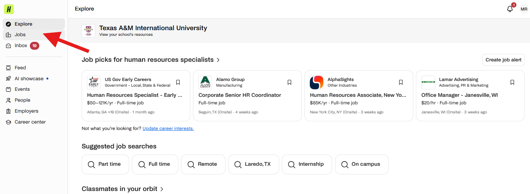
Task: Select the Full time suggested search
Action: (155, 164)
